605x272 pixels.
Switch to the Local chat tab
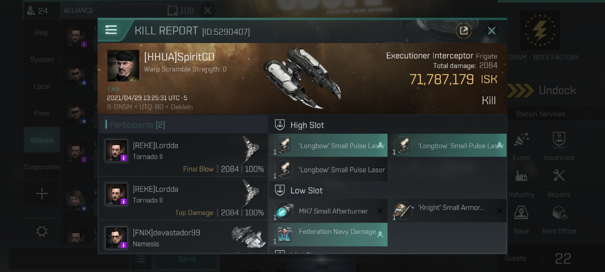tap(42, 86)
